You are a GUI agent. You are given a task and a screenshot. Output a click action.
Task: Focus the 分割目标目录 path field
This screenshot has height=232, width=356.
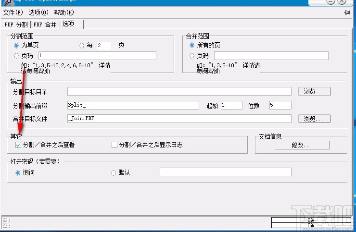pos(179,91)
